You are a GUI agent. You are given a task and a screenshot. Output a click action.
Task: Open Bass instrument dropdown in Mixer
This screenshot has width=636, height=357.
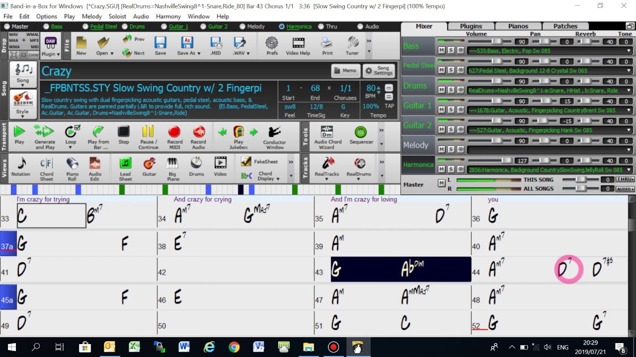(629, 51)
